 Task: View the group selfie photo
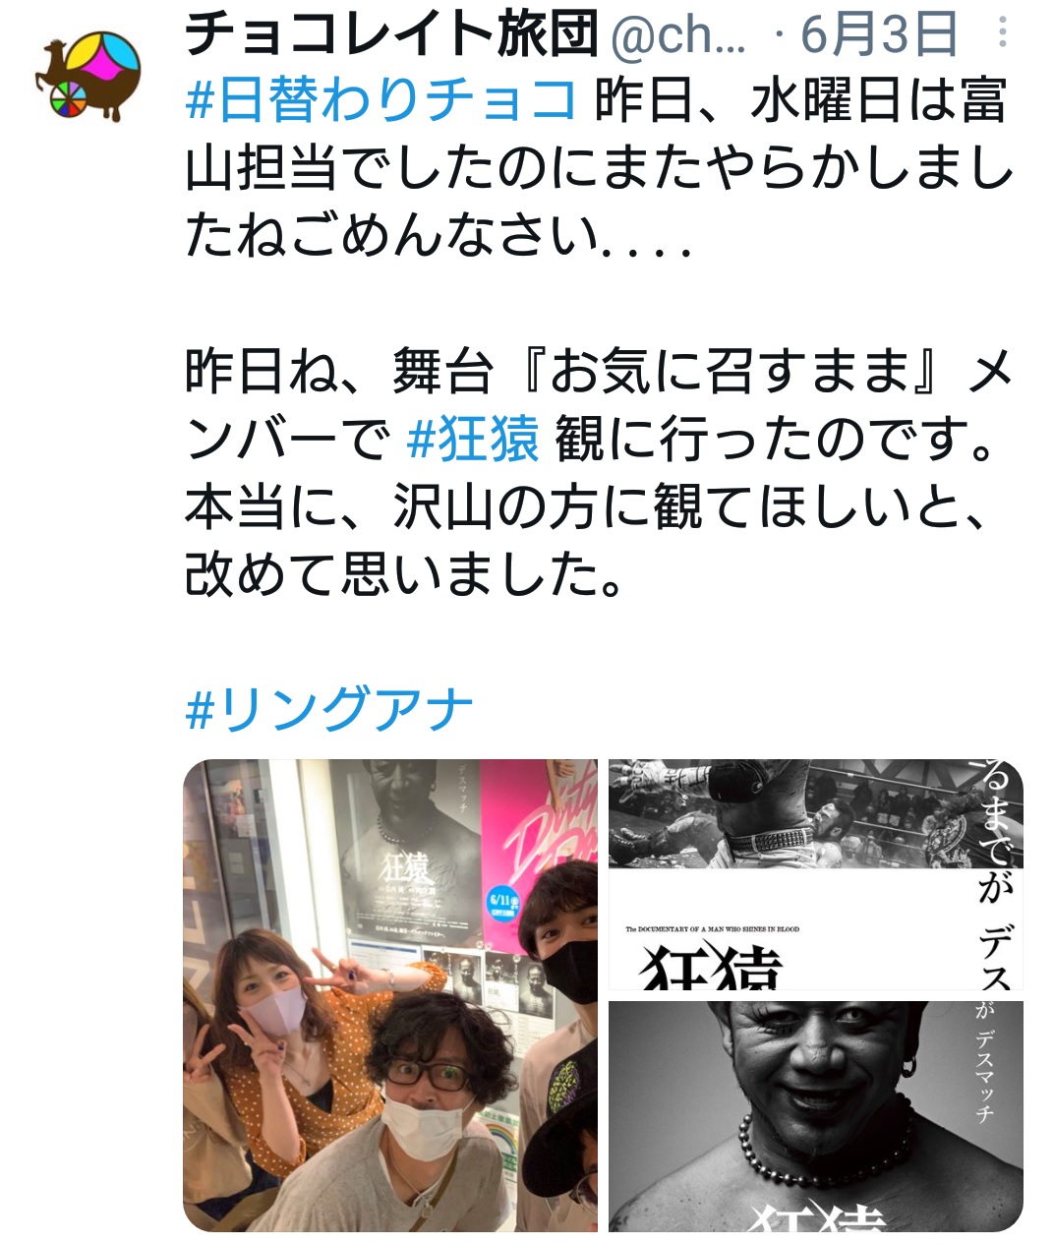[390, 995]
